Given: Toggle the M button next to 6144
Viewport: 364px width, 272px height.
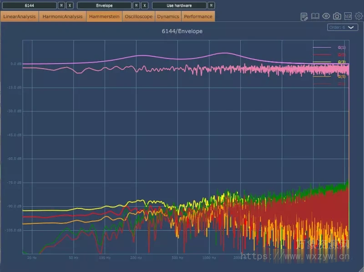Looking at the screenshot, I should 61,5.
